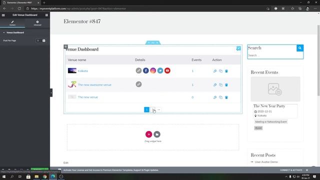Go to pagination page 1
This screenshot has height=180, width=320.
pos(146,110)
